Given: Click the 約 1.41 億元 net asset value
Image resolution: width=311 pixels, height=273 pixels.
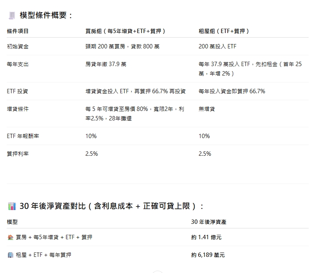Looking at the screenshot, I should click(x=206, y=237).
